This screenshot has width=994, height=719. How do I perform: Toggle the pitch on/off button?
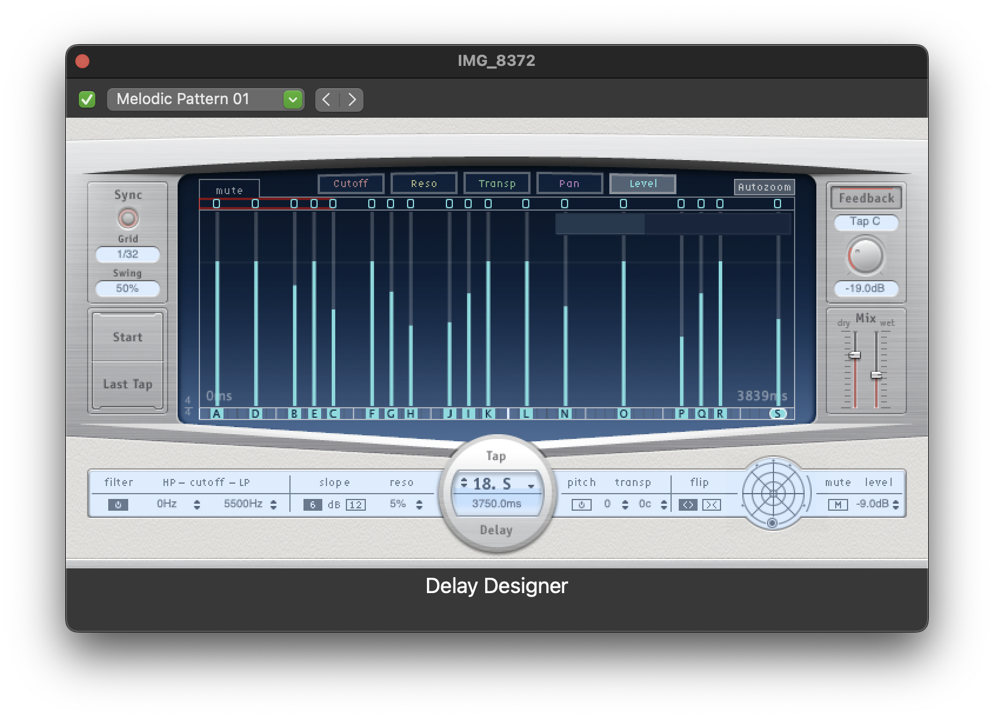click(x=582, y=504)
